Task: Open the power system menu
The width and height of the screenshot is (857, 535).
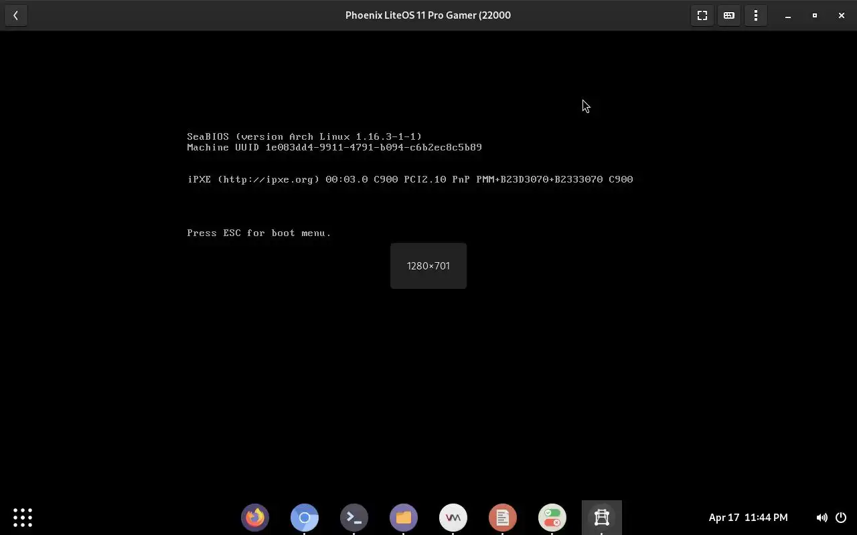Action: click(x=841, y=518)
